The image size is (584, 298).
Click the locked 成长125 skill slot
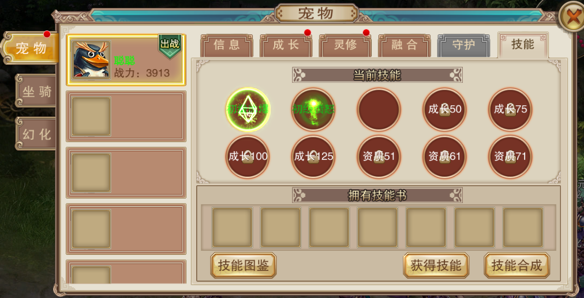(313, 156)
